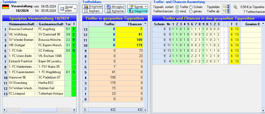Image resolution: width=265 pixels, height=114 pixels.
Task: Select the FC Liverpool cell
Action: pos(22,94)
